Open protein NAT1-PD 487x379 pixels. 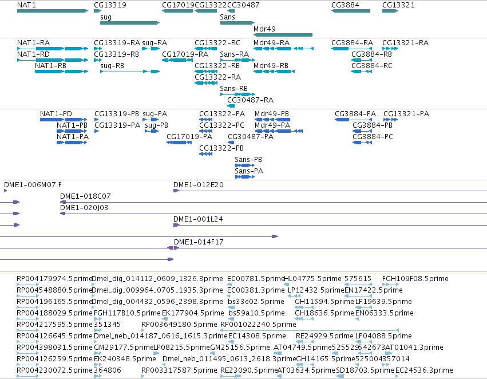point(56,114)
